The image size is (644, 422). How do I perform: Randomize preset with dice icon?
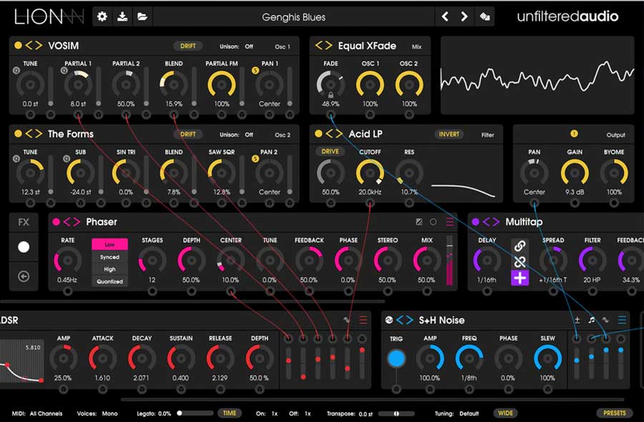click(484, 17)
